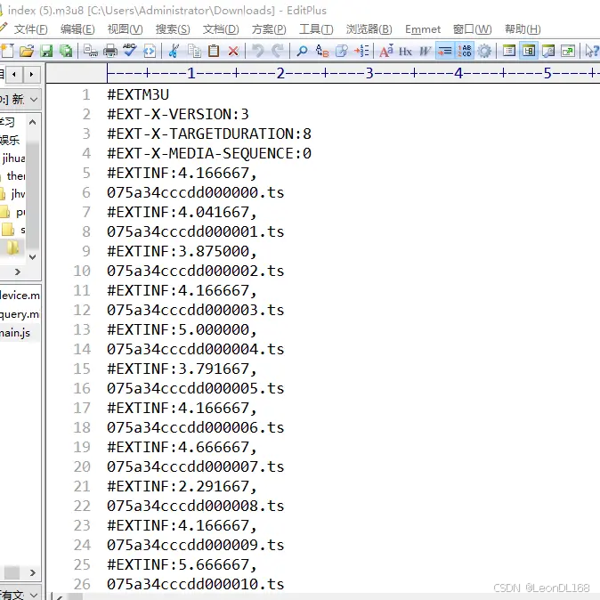Click the #EXT-X-TARGETDURATION:8 line

point(209,134)
